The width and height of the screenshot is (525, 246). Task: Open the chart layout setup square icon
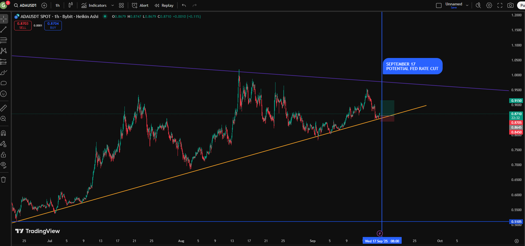[x=439, y=5]
